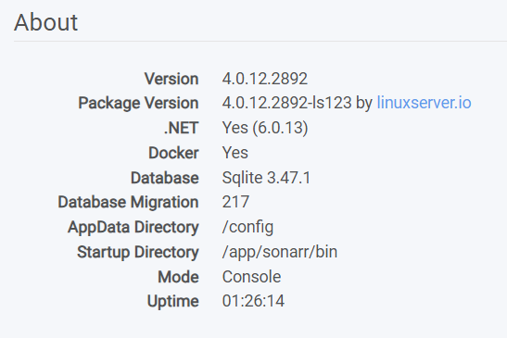Click the Mode value Console
507x338 pixels.
(x=251, y=277)
